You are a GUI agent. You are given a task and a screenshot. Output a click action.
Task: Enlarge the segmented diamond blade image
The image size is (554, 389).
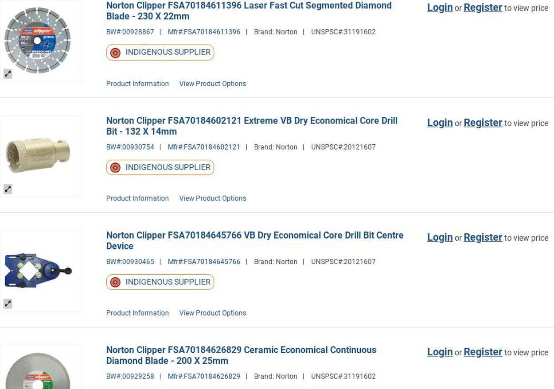coord(8,74)
